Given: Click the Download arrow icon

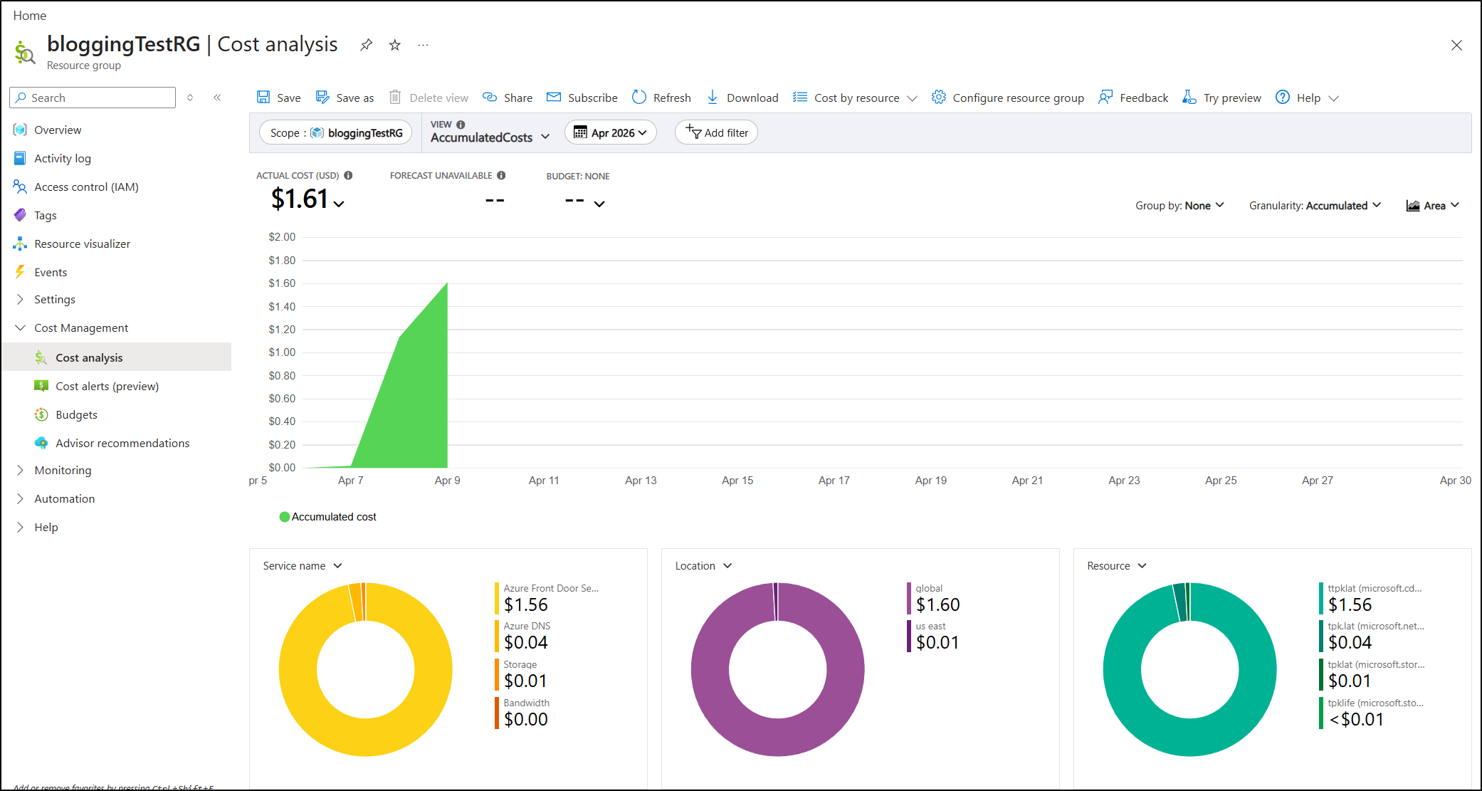Looking at the screenshot, I should click(x=712, y=98).
